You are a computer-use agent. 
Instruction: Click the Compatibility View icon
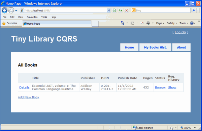pyautogui.click(x=114, y=10)
